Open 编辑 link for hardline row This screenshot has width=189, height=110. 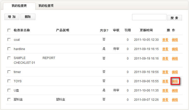(x=175, y=49)
